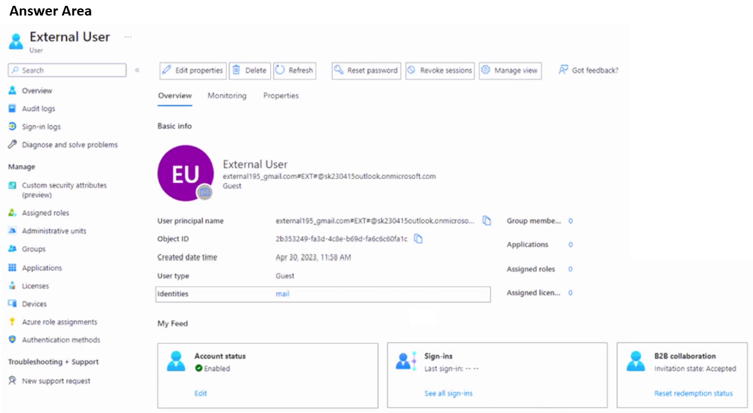The width and height of the screenshot is (753, 413).
Task: Click Got feedback? icon
Action: pos(563,70)
